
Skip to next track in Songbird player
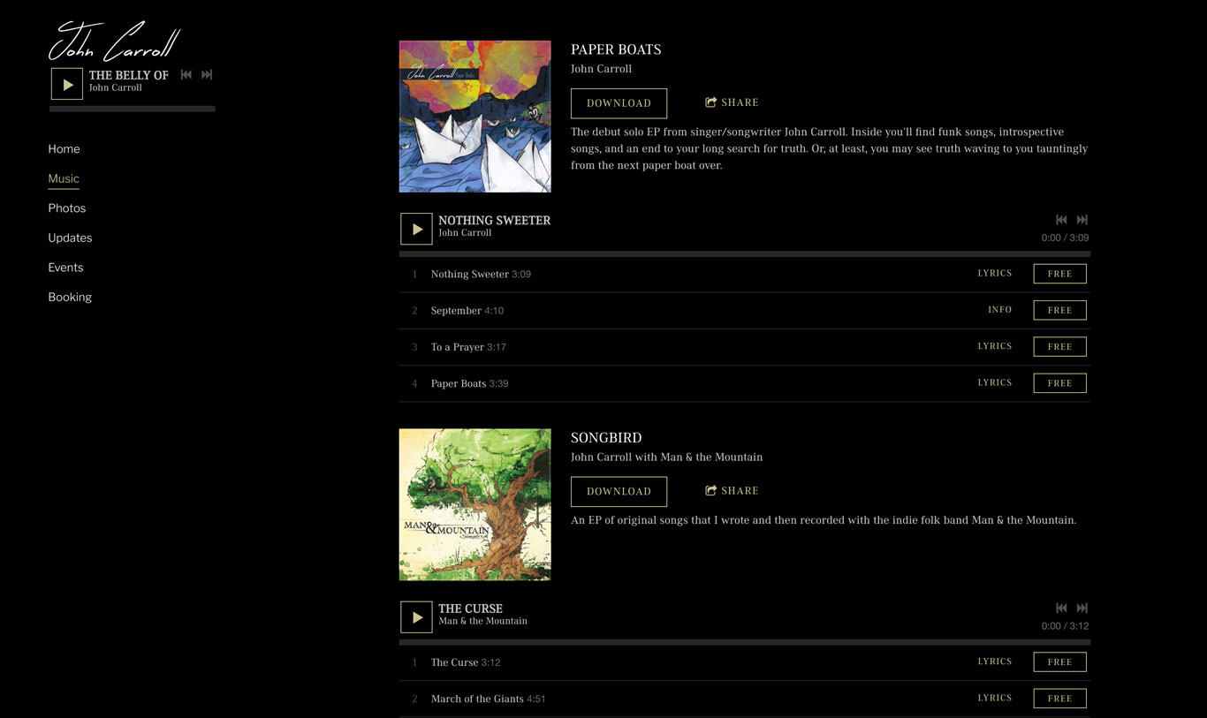point(1082,608)
